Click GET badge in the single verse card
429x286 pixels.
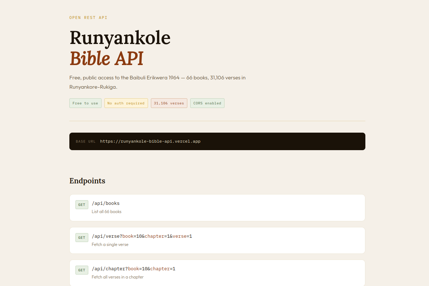pos(82,237)
